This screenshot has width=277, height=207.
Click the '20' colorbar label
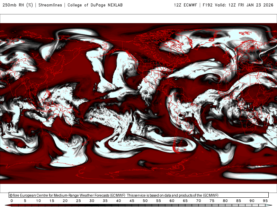[x=65, y=201]
